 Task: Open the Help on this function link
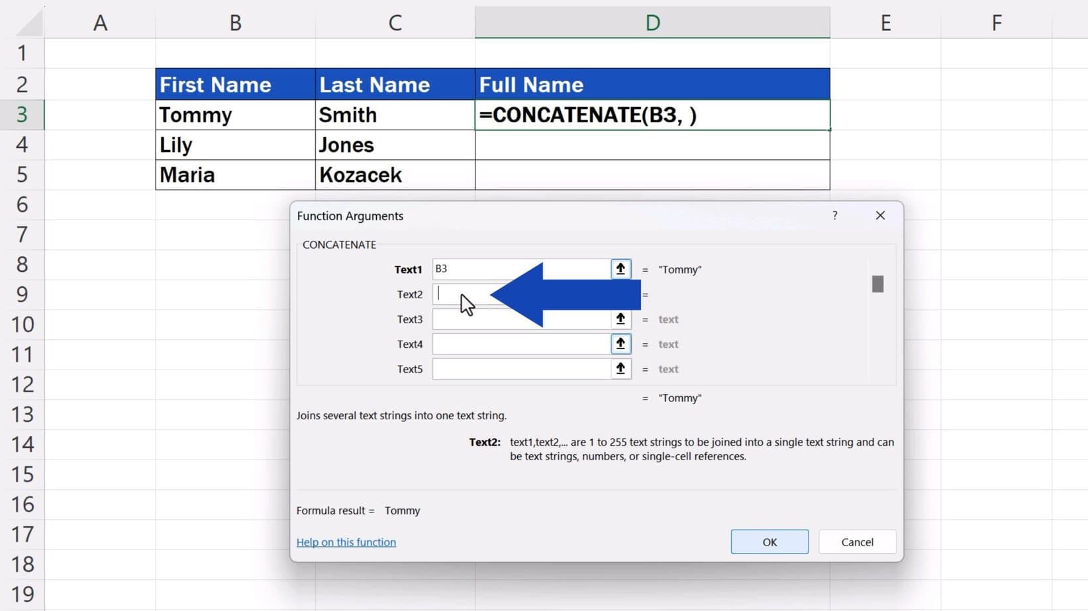tap(346, 542)
